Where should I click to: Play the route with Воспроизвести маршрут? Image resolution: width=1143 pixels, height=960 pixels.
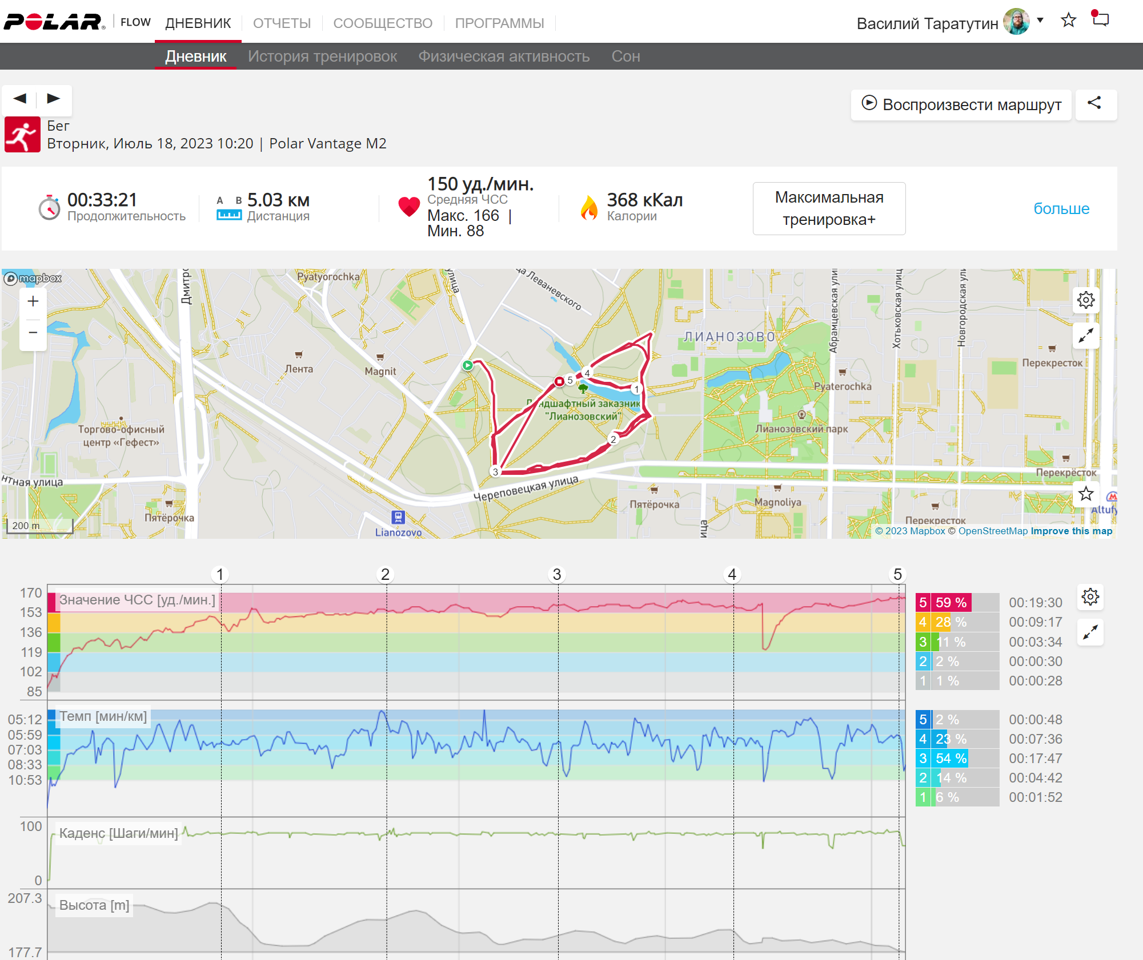tap(961, 104)
